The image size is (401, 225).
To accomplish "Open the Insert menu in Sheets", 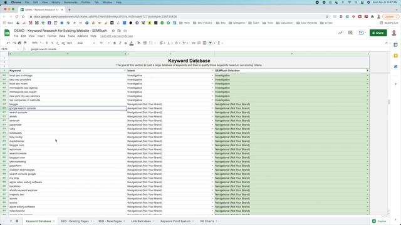I will (x=41, y=36).
